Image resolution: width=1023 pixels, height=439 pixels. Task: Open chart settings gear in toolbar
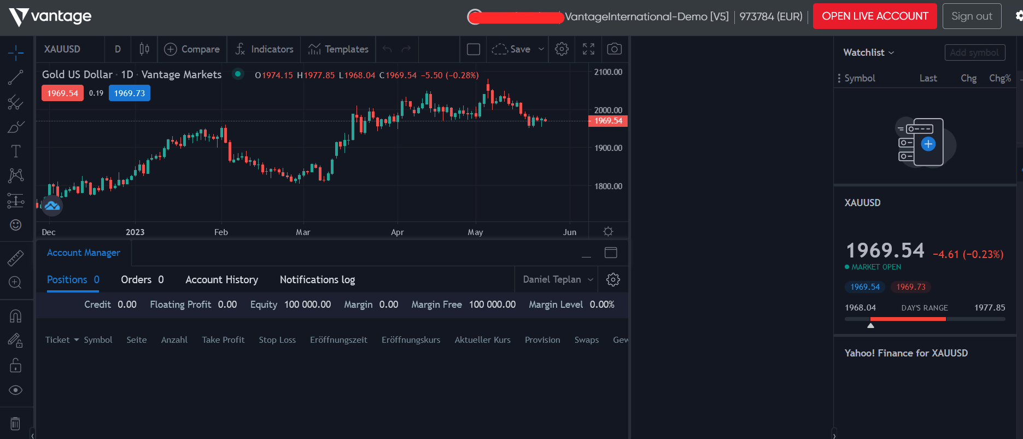coord(562,49)
